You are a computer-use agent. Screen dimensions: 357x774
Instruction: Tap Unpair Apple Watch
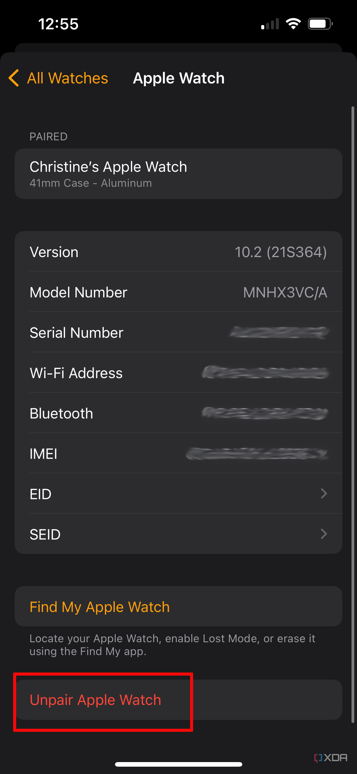tap(95, 700)
